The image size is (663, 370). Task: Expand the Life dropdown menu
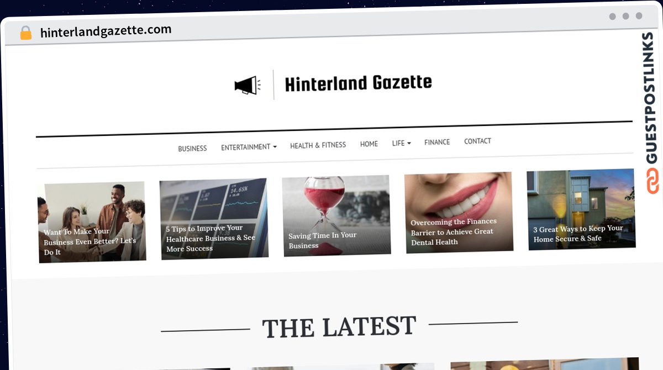coord(402,143)
